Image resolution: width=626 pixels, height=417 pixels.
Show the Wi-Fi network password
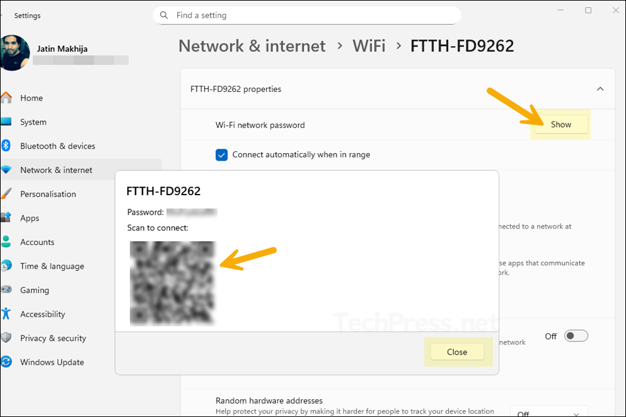coord(560,125)
